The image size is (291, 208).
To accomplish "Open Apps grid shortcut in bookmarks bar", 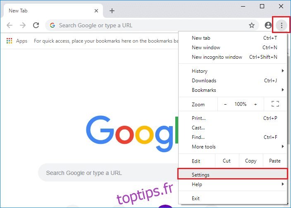I will point(17,41).
